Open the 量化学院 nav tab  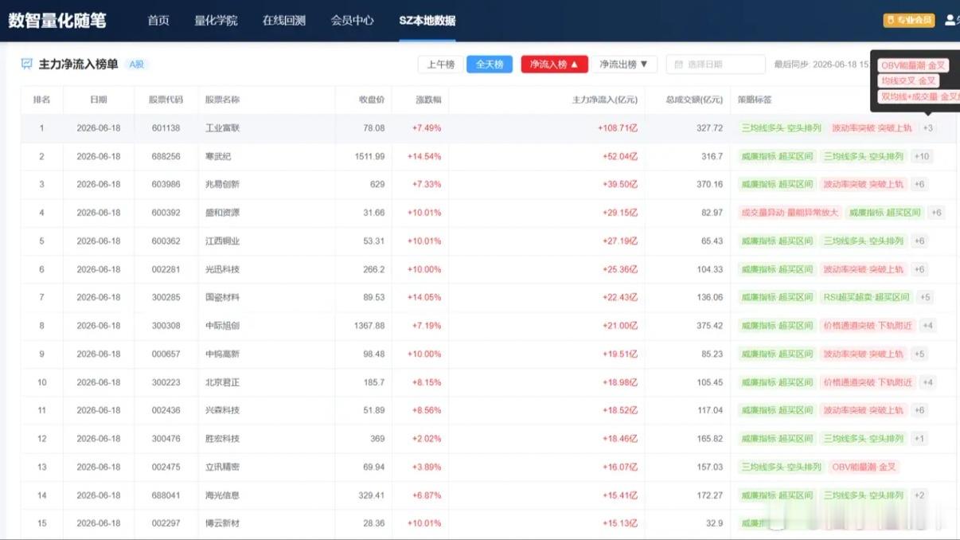pos(216,21)
